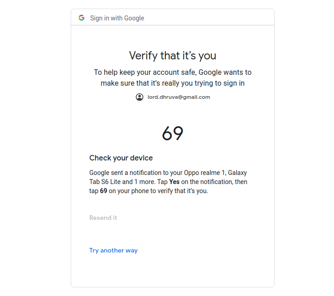Click the "Verify that it's you" heading
Screen dimensions: 334x296
coord(173,56)
